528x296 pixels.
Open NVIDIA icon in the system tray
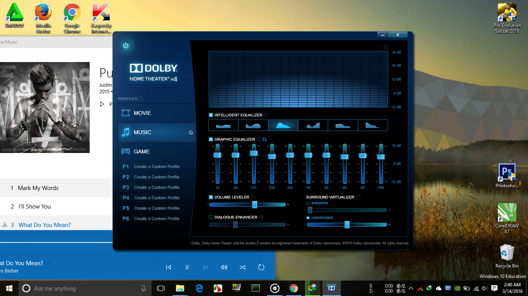pos(457,288)
